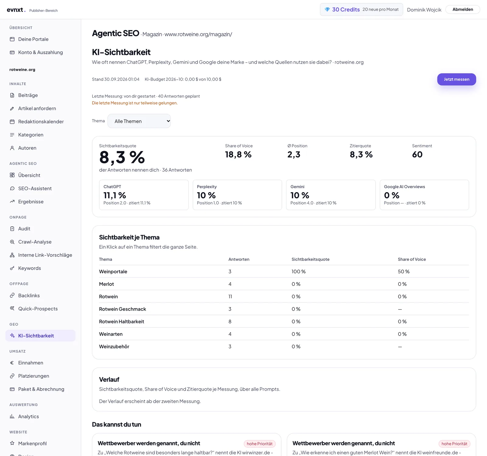Click the Audit checklist icon
The width and height of the screenshot is (487, 456).
(12, 229)
